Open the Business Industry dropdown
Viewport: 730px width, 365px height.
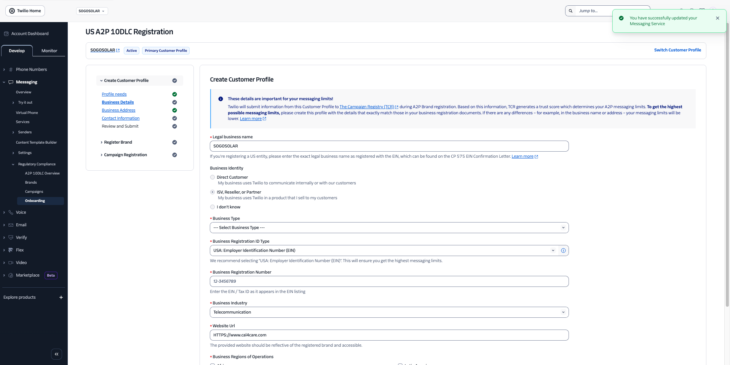[x=389, y=312]
